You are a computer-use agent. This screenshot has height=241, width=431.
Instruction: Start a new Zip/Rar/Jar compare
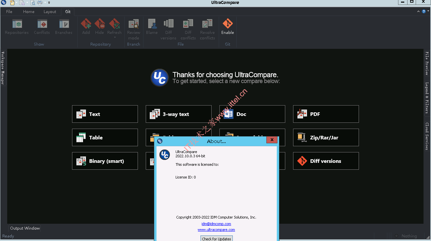click(326, 137)
